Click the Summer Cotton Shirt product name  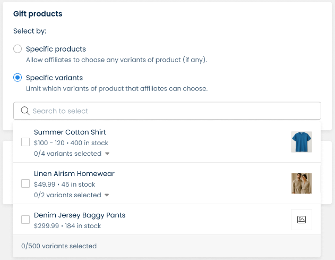(70, 132)
